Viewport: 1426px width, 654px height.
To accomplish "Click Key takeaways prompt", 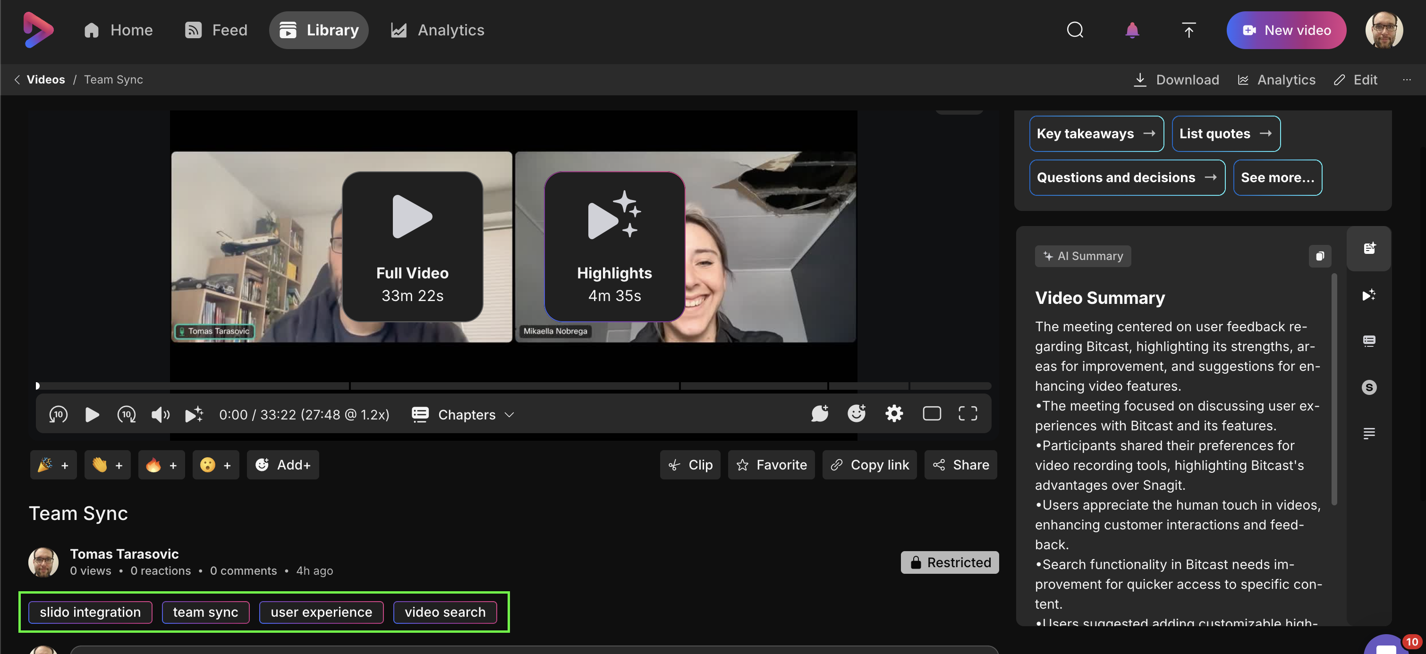I will pos(1096,134).
